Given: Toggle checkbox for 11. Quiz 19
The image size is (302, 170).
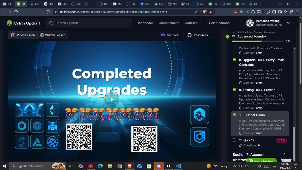Looking at the screenshot, I should click(x=234, y=140).
